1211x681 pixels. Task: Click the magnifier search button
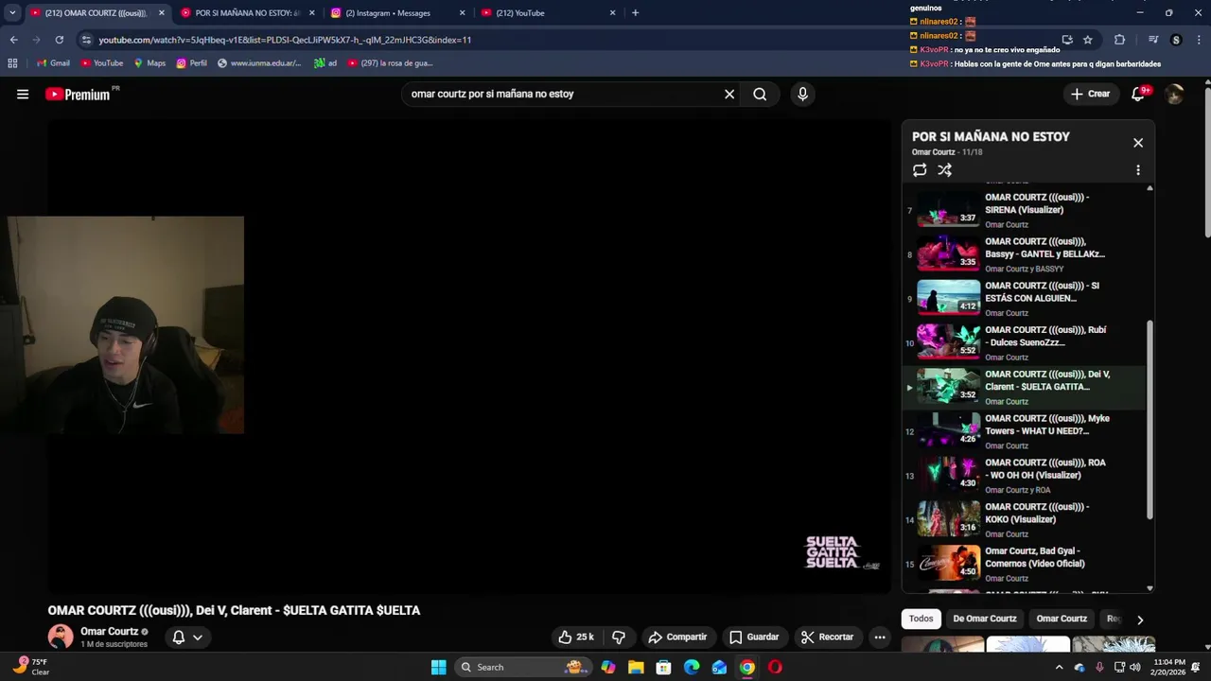760,94
